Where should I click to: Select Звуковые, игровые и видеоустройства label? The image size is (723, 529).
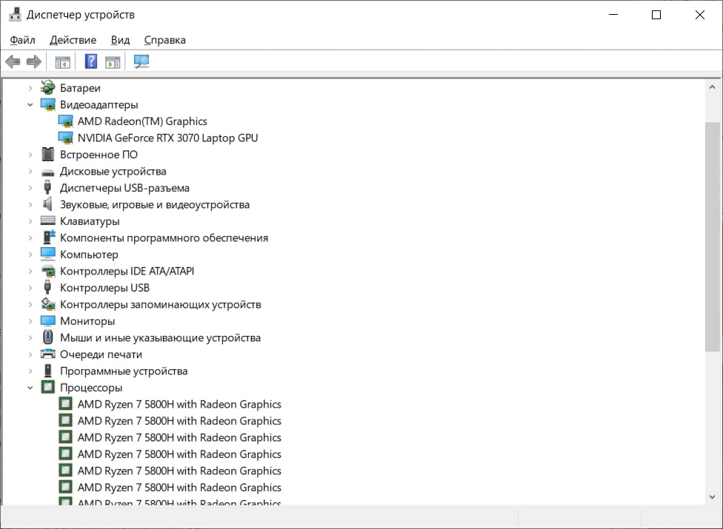click(155, 204)
